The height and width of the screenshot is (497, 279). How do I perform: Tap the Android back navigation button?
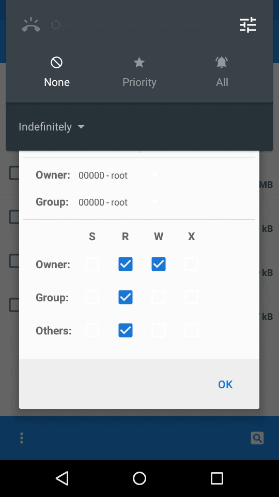click(62, 478)
